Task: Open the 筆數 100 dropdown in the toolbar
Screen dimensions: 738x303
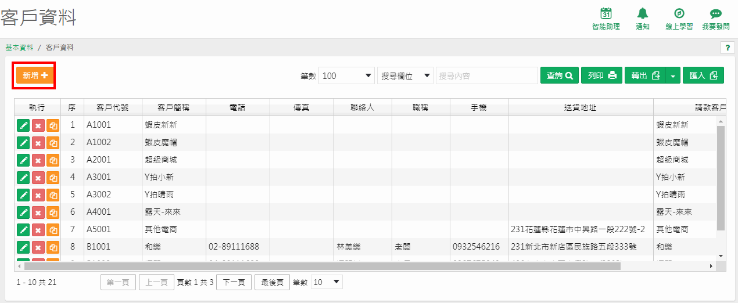Action: pos(346,75)
